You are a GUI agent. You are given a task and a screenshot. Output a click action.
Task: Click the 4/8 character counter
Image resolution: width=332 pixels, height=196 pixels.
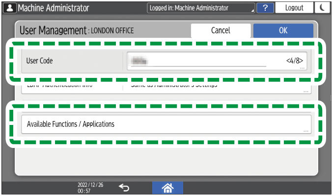(295, 61)
